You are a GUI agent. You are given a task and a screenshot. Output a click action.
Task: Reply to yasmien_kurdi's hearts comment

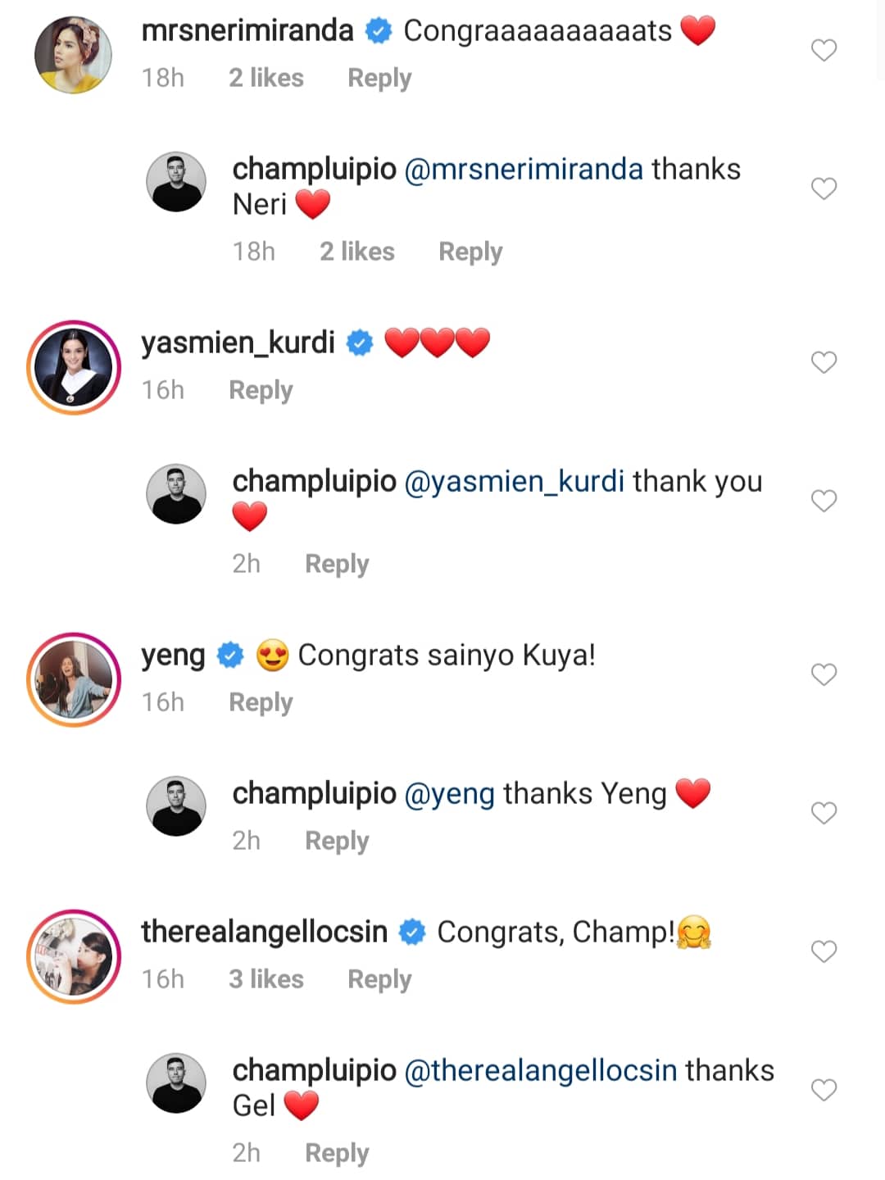pos(261,391)
